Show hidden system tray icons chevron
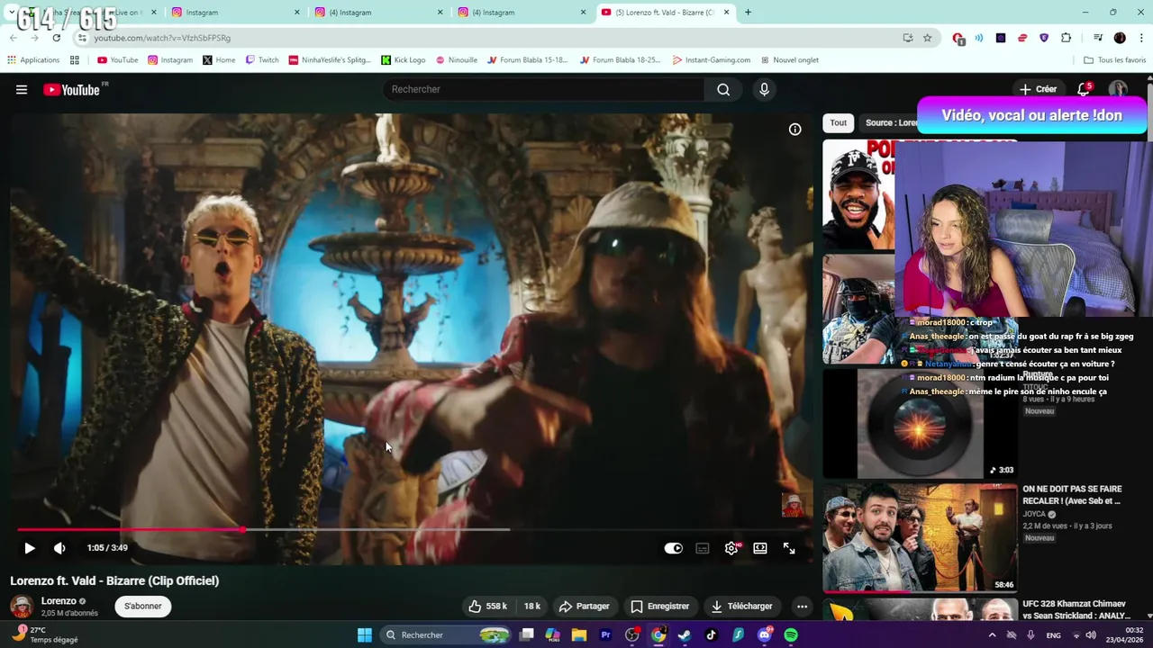 [x=992, y=634]
